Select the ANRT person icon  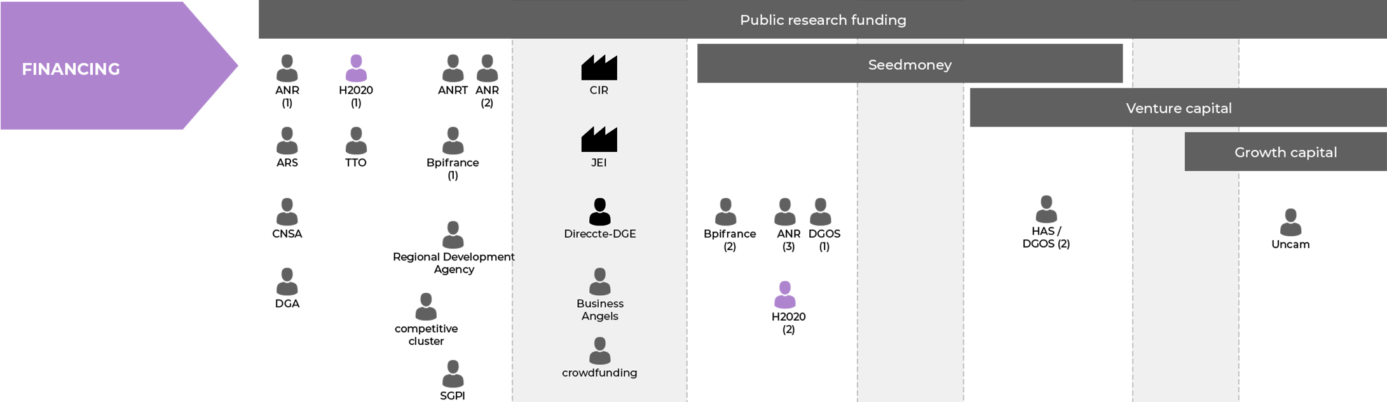453,68
